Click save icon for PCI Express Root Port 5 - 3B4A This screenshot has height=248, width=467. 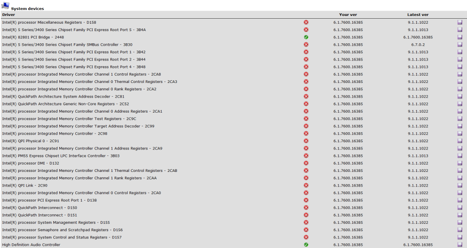tap(460, 30)
